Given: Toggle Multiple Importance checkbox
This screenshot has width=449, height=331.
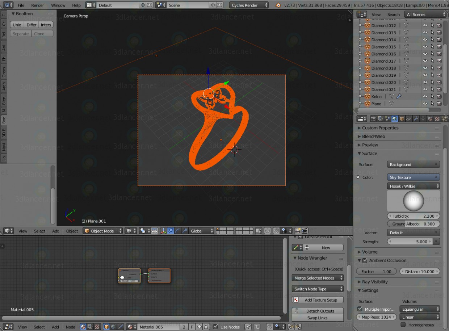Looking at the screenshot, I should point(360,309).
